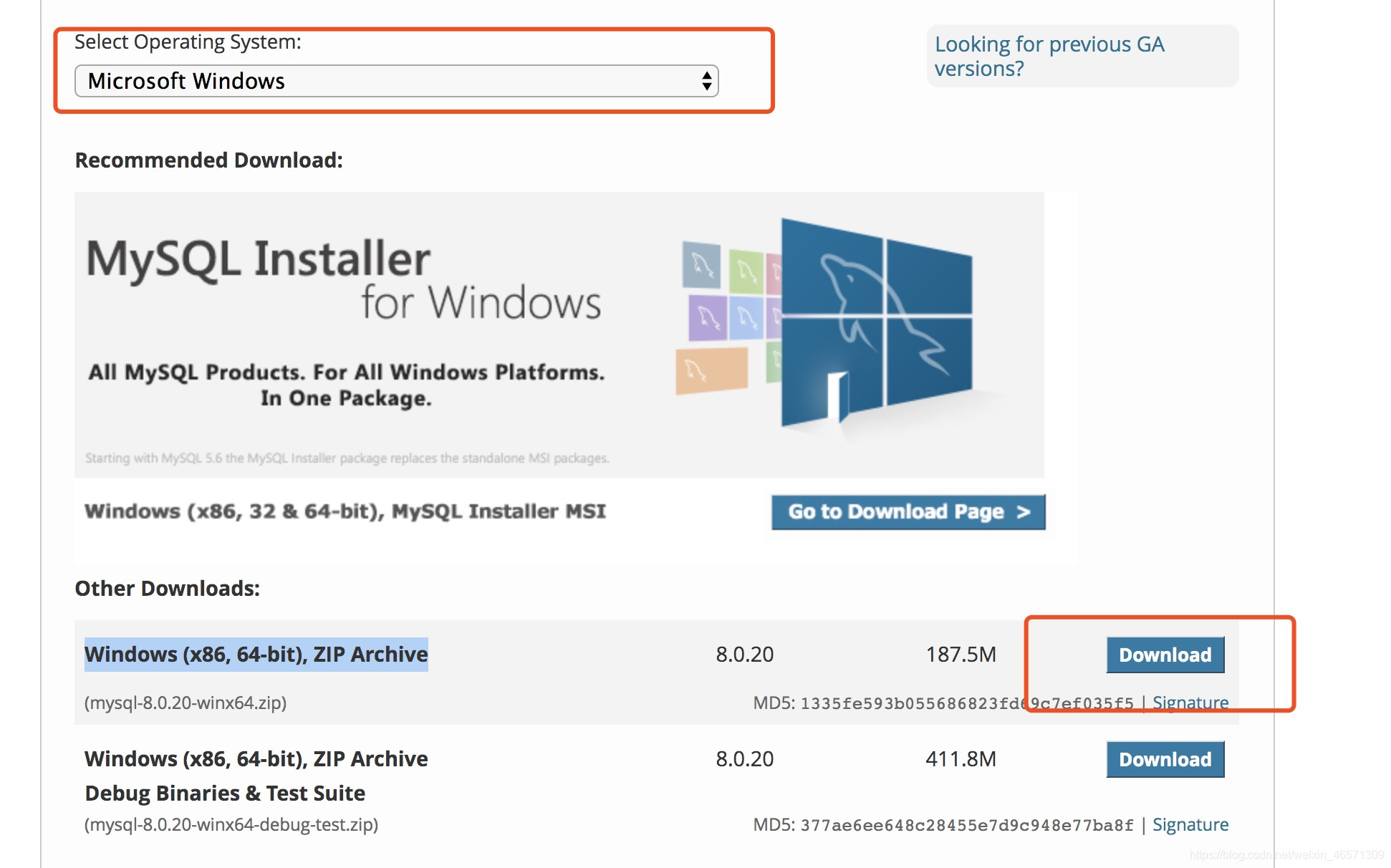This screenshot has height=868, width=1391.
Task: Click the Other Downloads heading
Action: click(167, 588)
